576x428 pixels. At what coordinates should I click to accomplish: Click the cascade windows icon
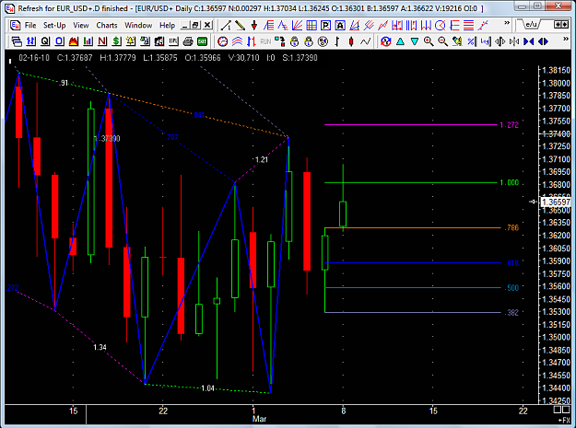point(17,41)
